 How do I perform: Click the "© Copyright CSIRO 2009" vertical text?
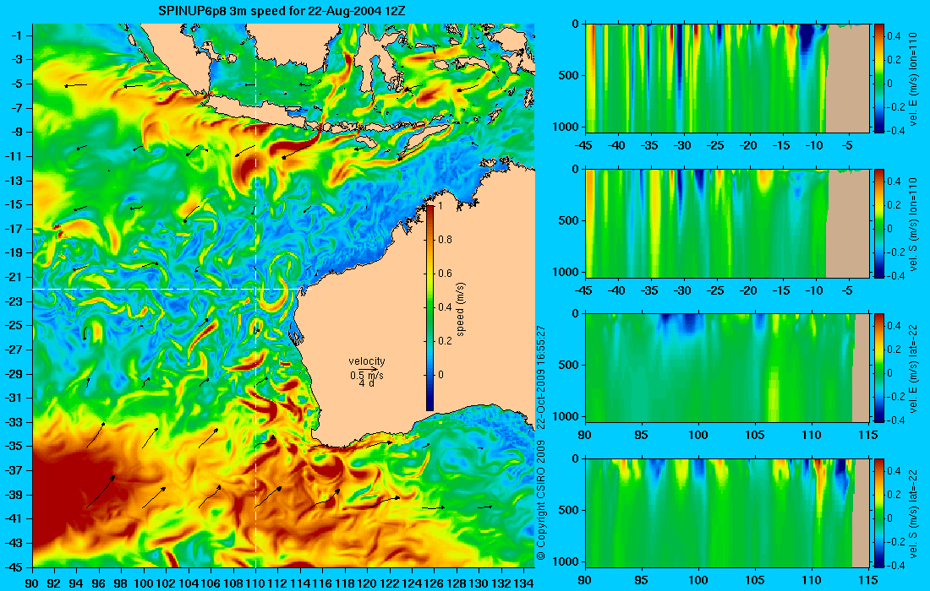pyautogui.click(x=540, y=501)
